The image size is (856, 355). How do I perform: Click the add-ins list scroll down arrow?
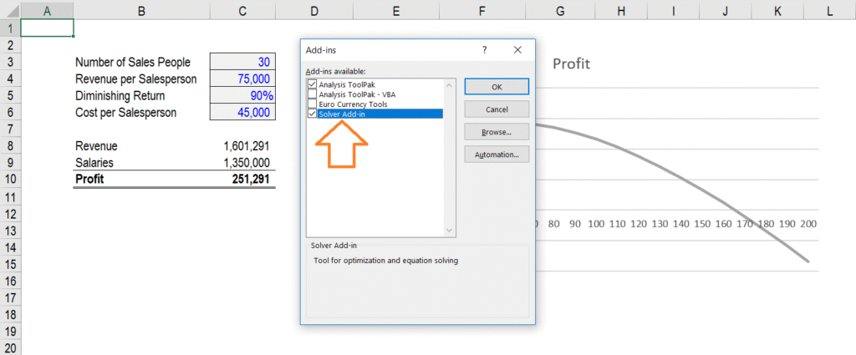[450, 231]
